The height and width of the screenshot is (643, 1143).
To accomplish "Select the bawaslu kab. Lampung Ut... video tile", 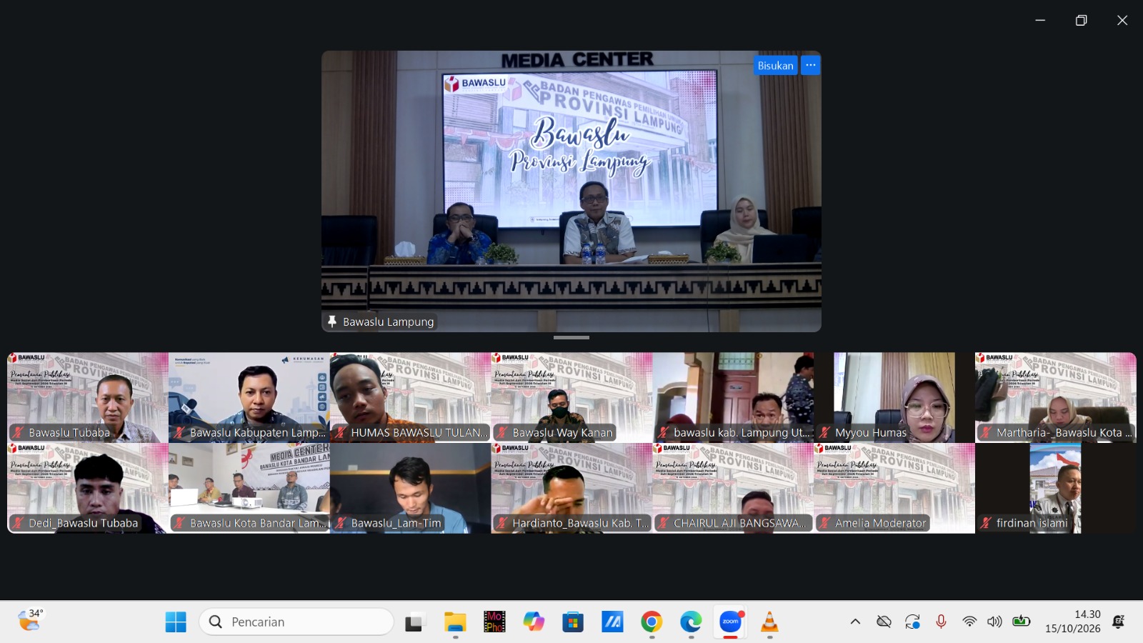I will coord(733,397).
